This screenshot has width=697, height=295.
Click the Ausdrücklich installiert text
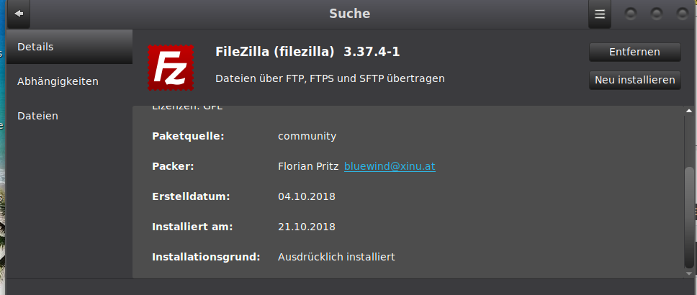coord(336,257)
